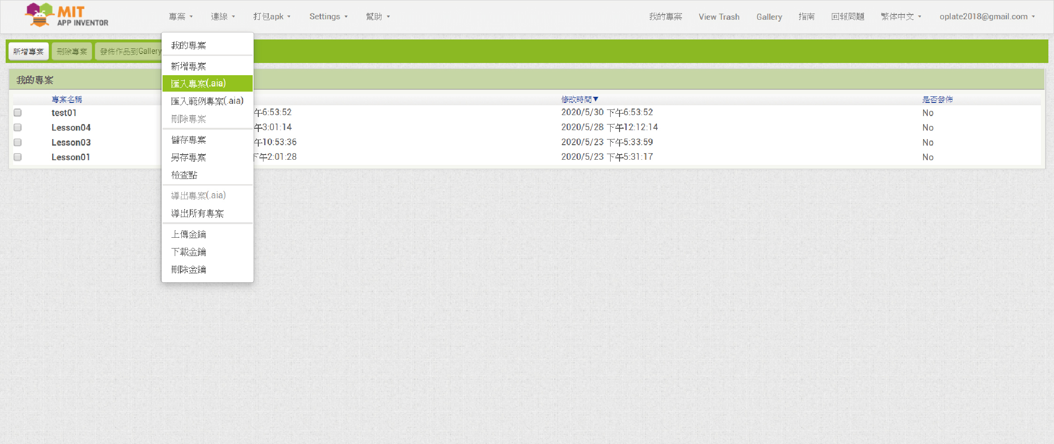The image size is (1054, 444).
Task: Open the test01 project
Action: click(x=64, y=113)
